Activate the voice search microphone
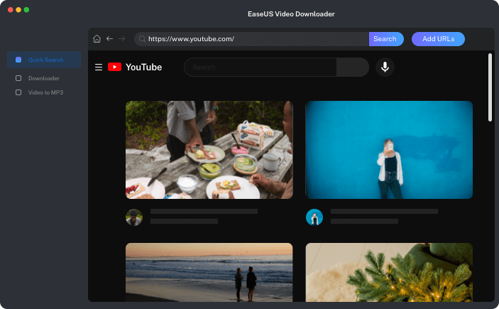Viewport: 499px width, 309px height. pyautogui.click(x=385, y=67)
